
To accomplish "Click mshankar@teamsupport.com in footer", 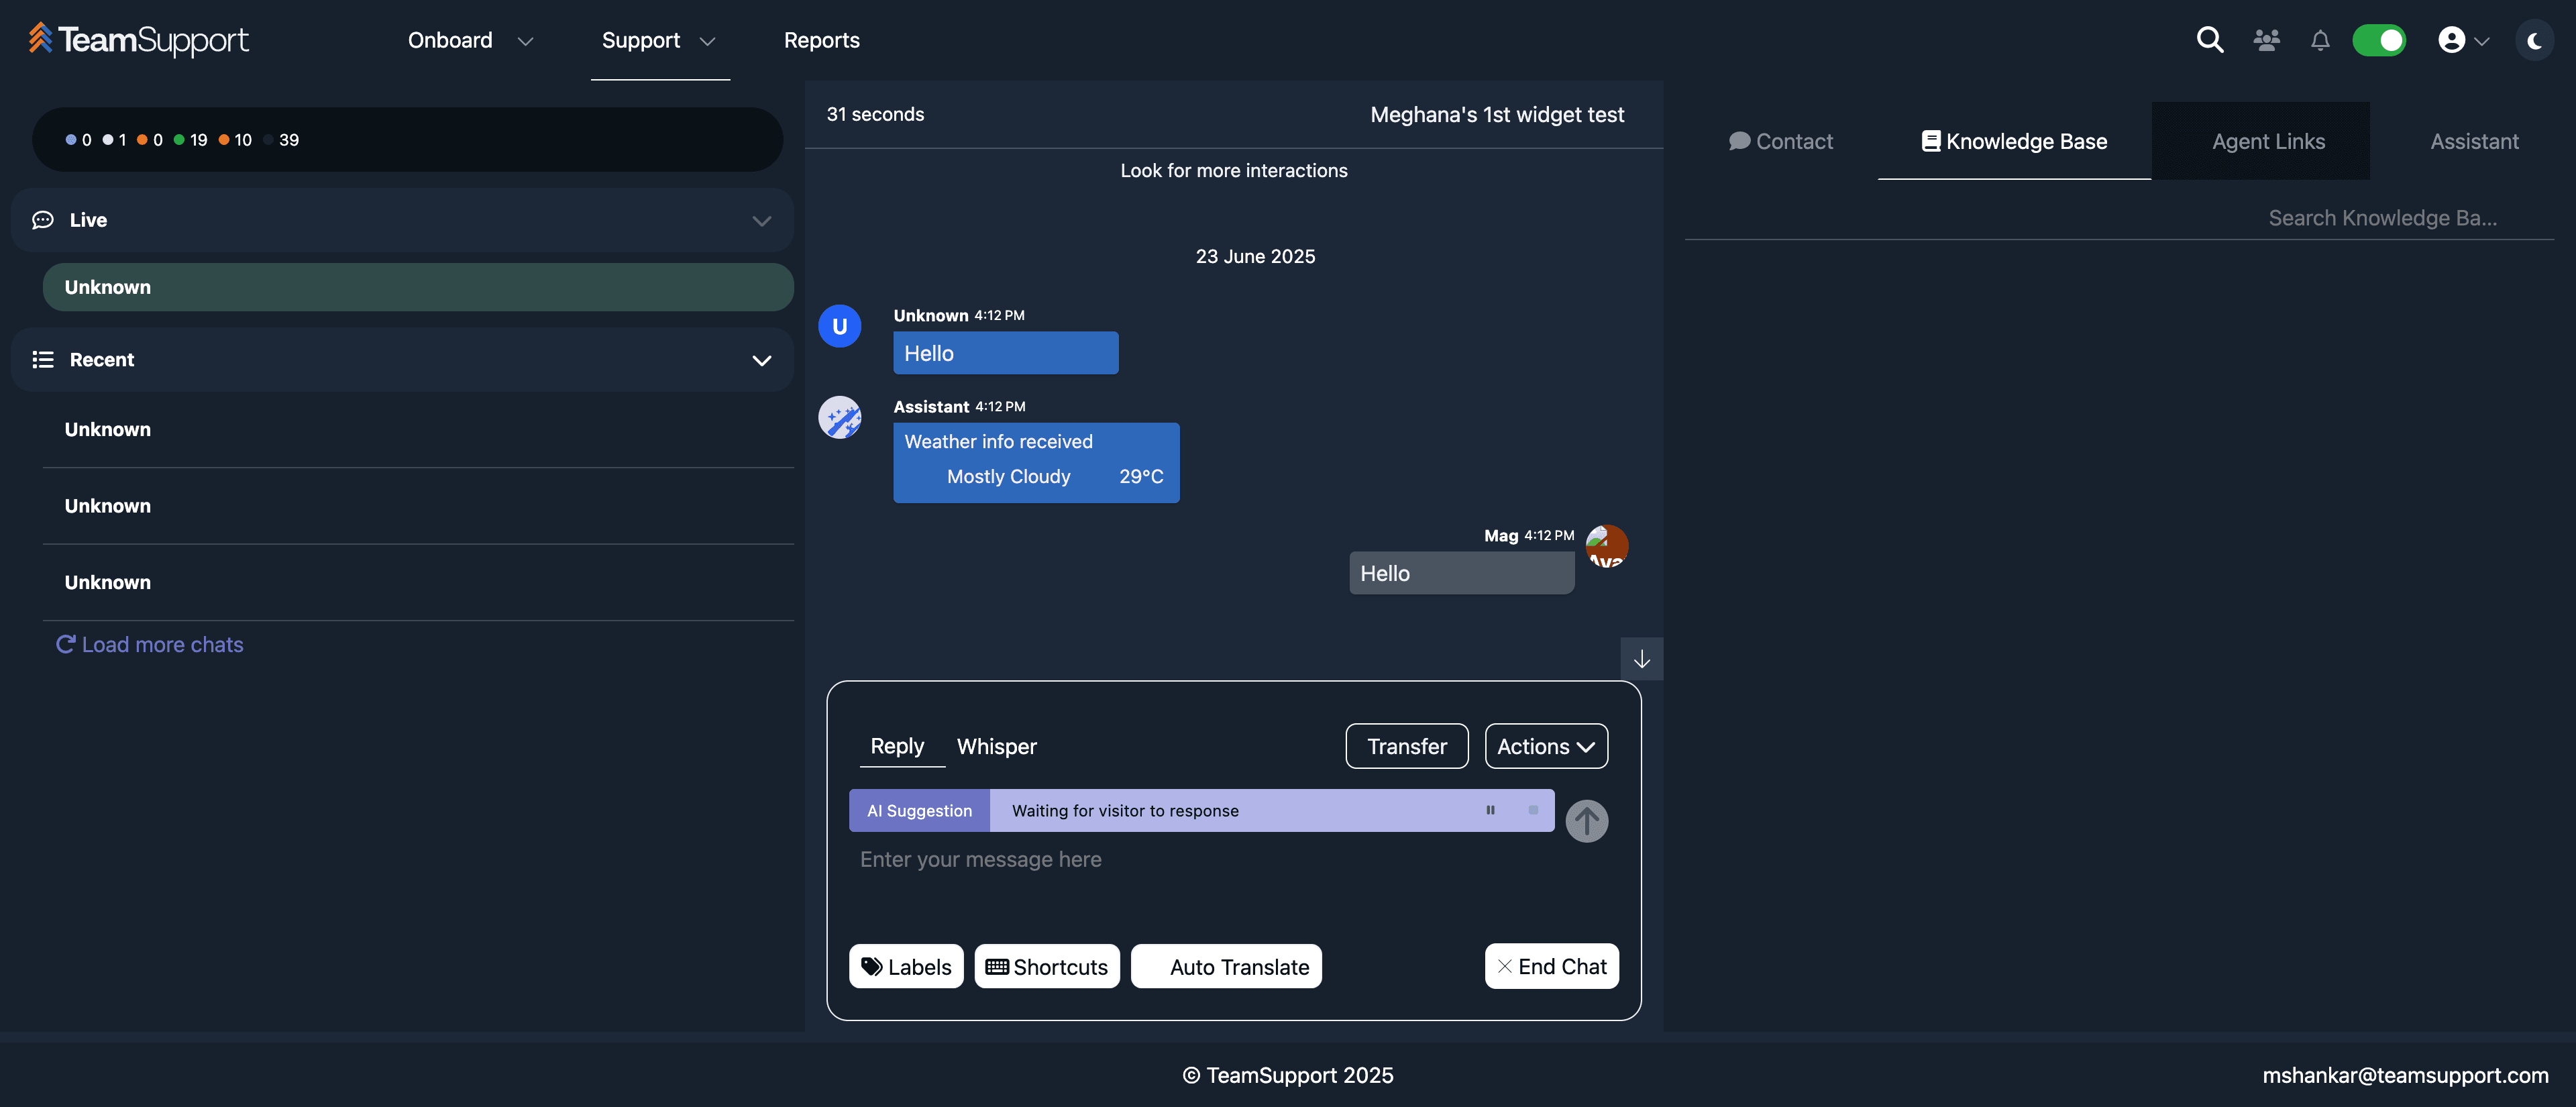I will click(2405, 1075).
